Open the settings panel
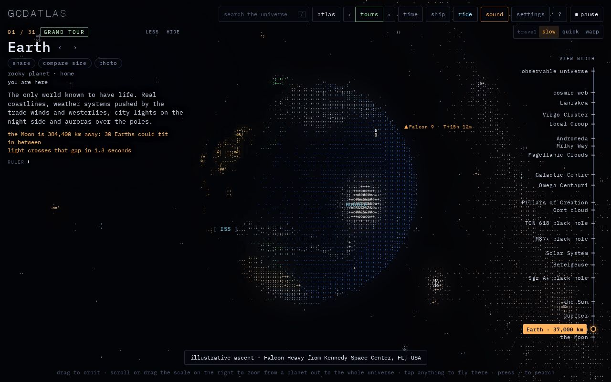The image size is (611, 382). pos(530,14)
